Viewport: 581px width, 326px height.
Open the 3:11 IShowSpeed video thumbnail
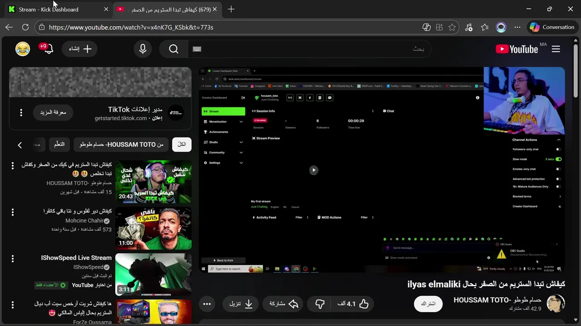pos(153,274)
